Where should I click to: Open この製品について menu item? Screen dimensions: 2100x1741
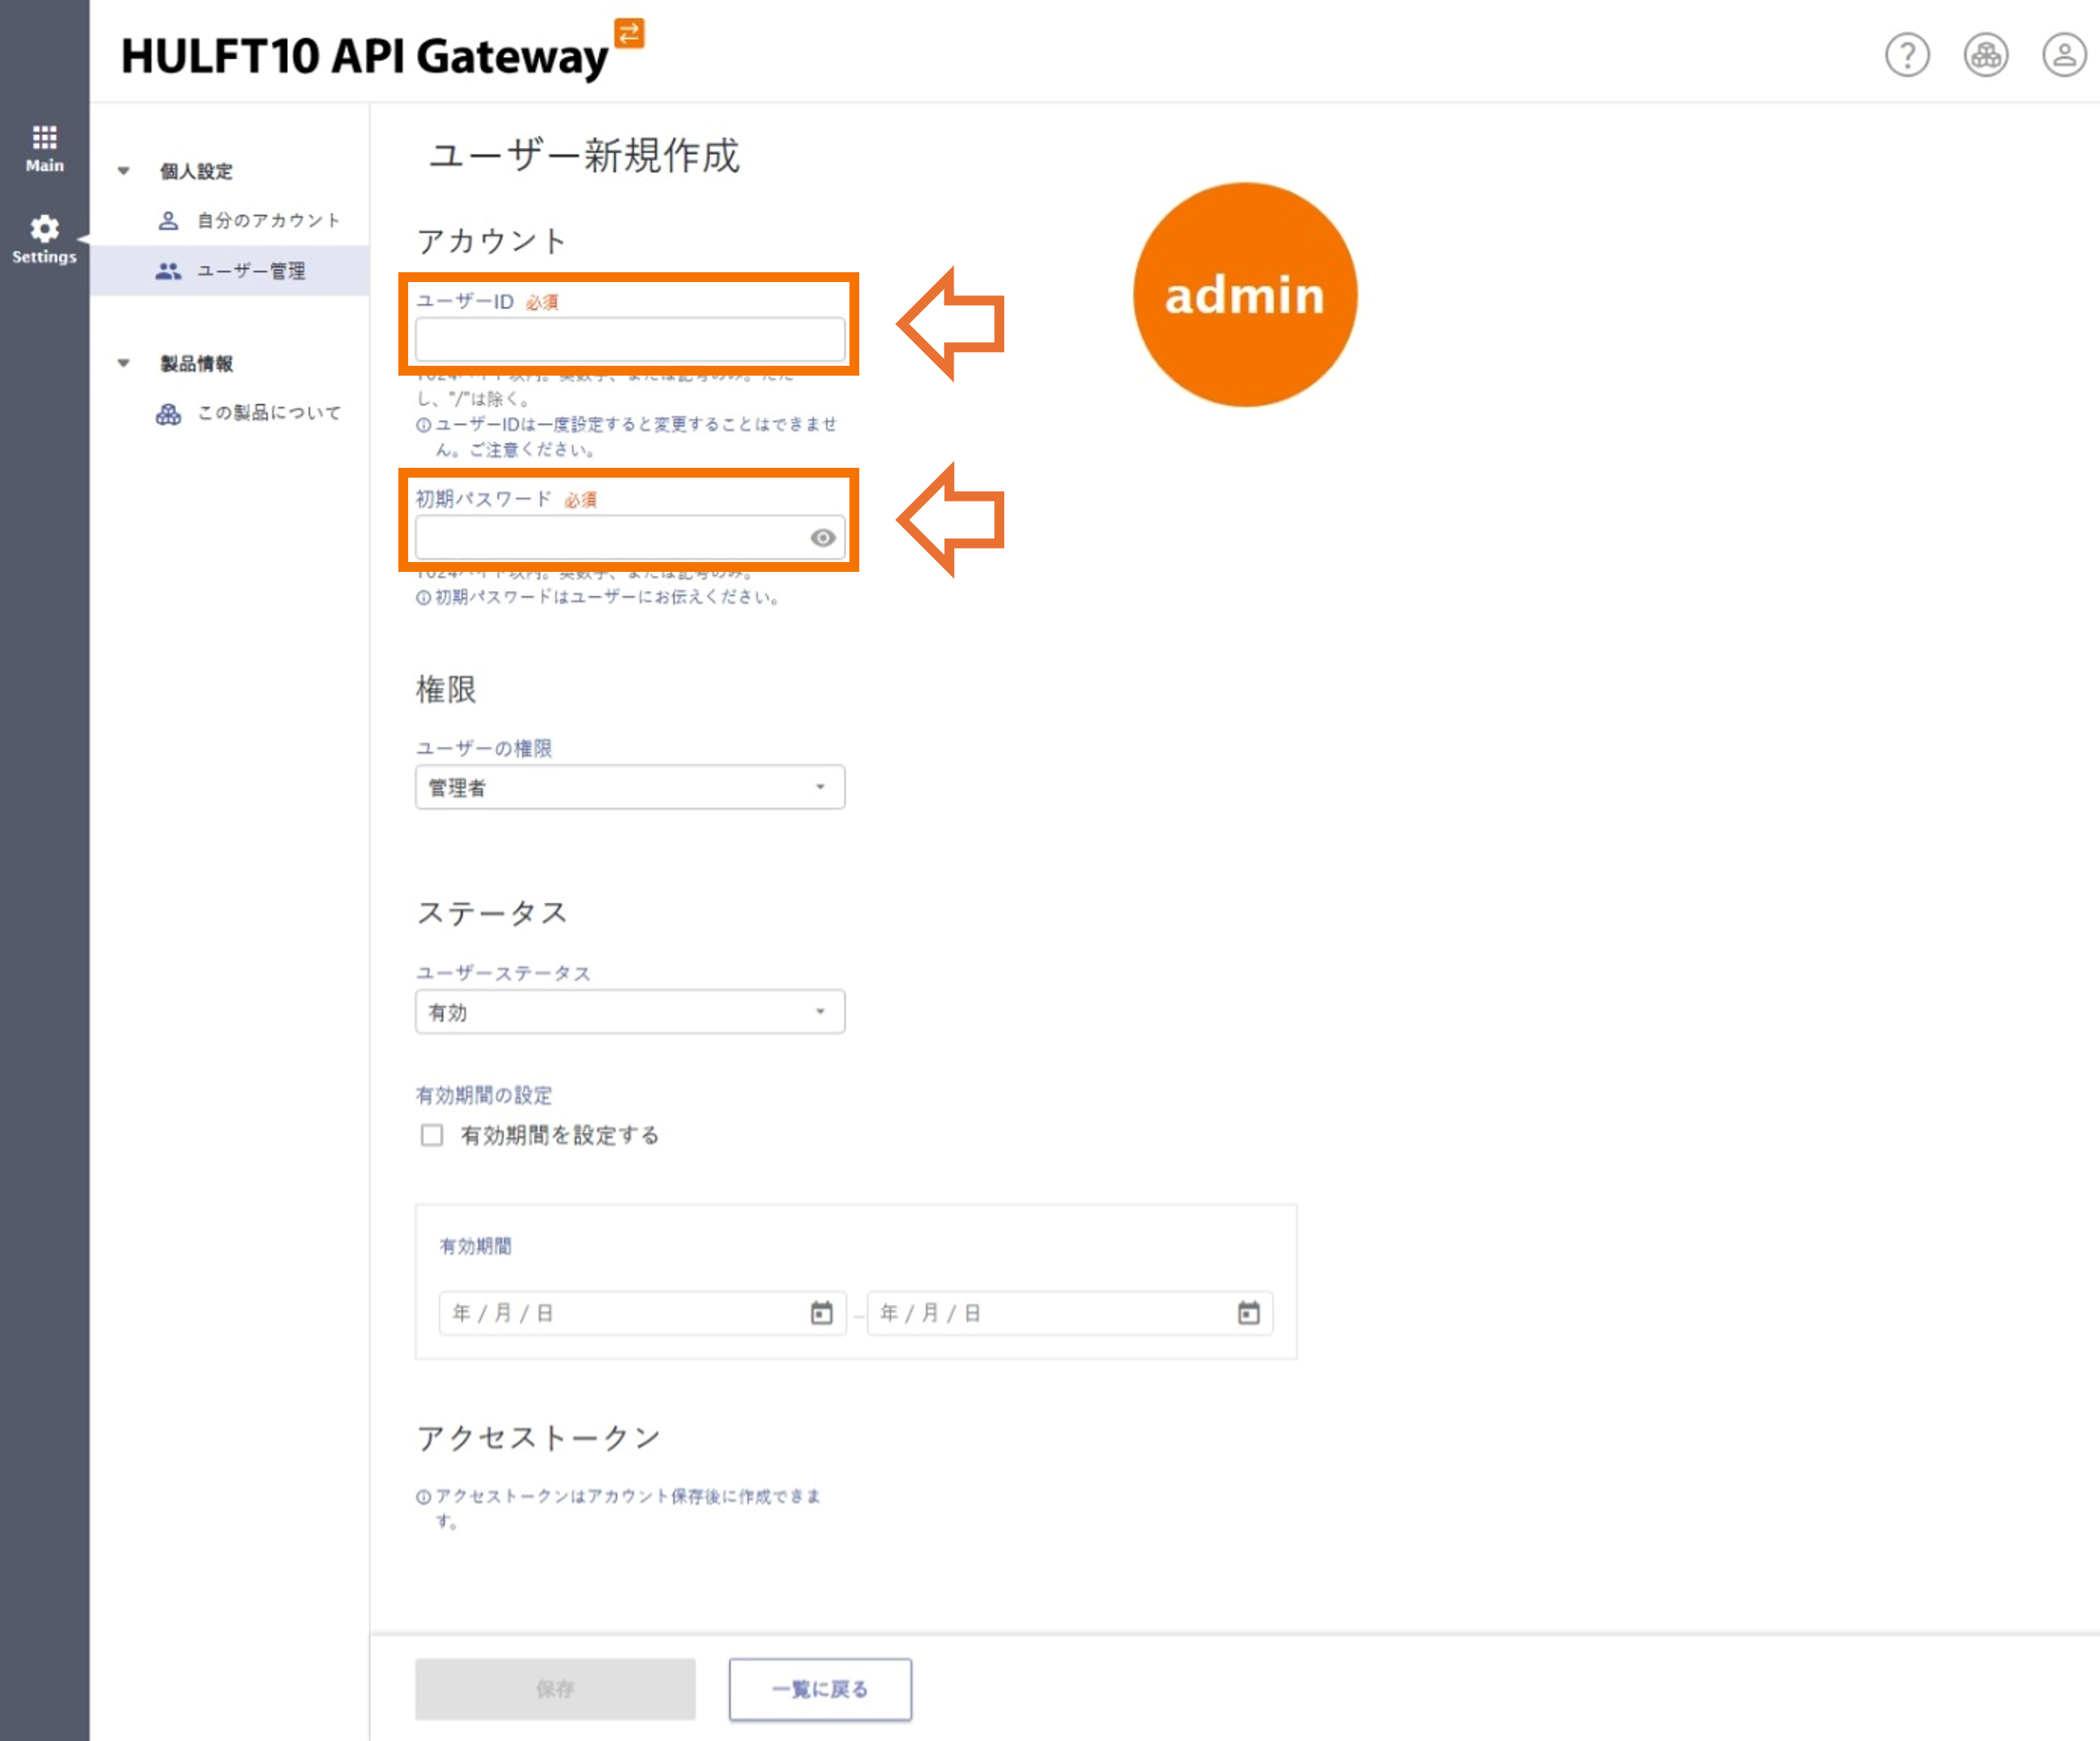268,413
